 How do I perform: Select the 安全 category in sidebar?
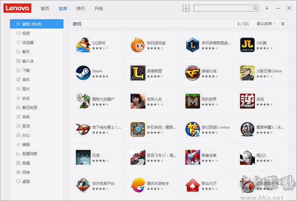(26, 98)
